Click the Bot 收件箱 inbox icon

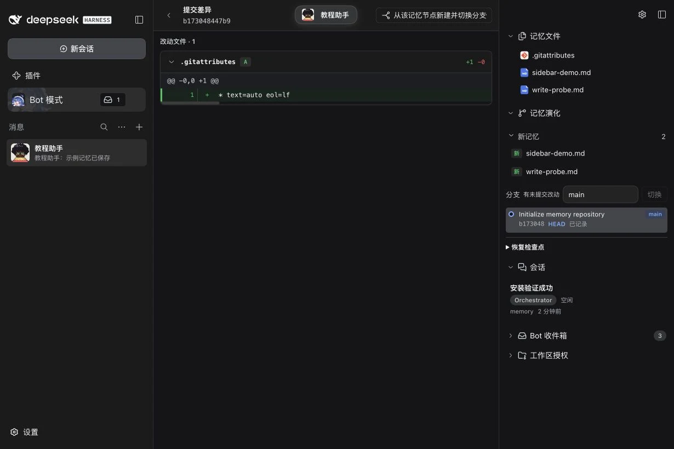coord(522,336)
